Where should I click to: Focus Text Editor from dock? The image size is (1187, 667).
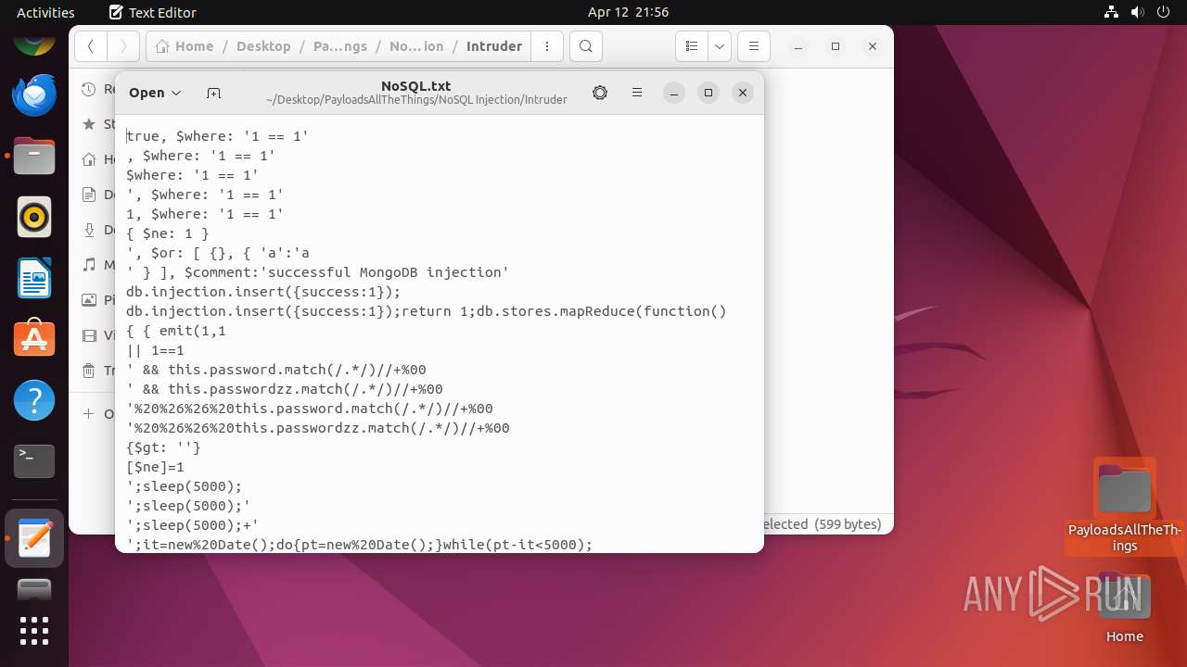click(x=34, y=538)
